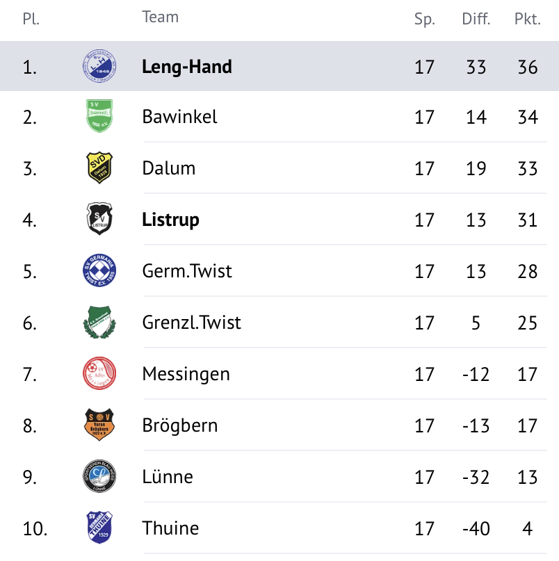Screen dimensions: 559x561
Task: Click the Blau-Weiss Lünne round logo
Action: (x=99, y=476)
